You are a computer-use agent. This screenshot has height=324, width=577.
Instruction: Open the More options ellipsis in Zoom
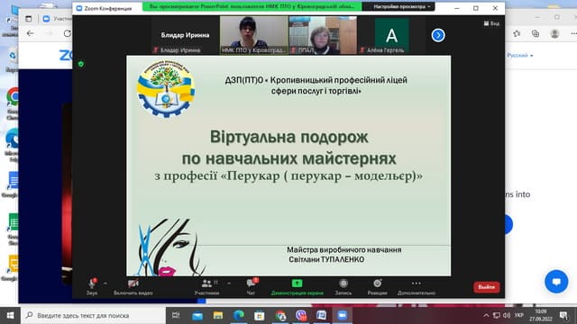point(417,286)
